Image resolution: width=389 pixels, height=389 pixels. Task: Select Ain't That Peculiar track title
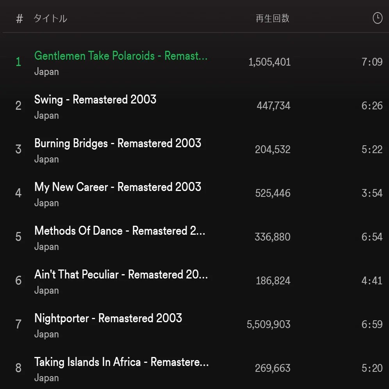click(121, 275)
